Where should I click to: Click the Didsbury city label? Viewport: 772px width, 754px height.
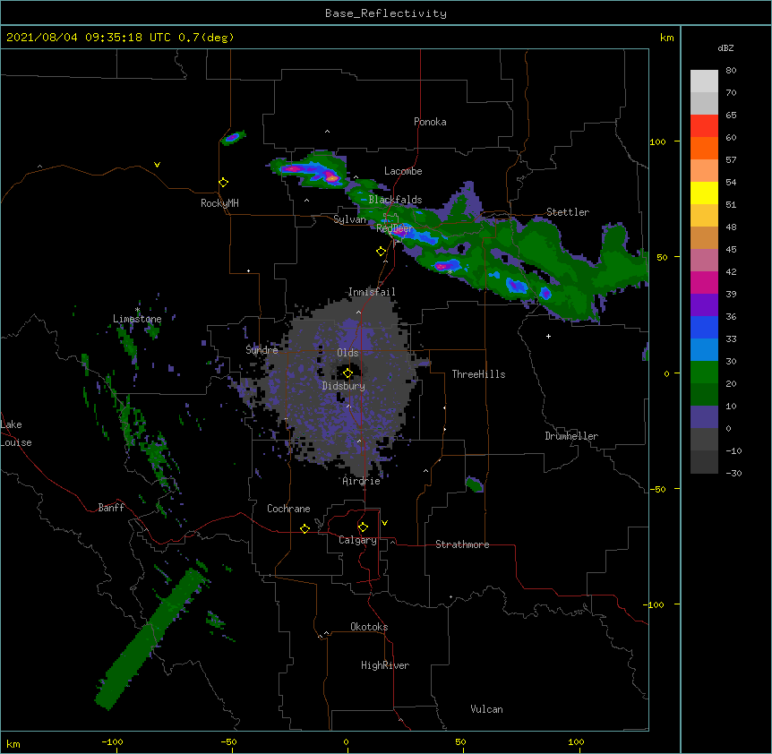[x=344, y=386]
